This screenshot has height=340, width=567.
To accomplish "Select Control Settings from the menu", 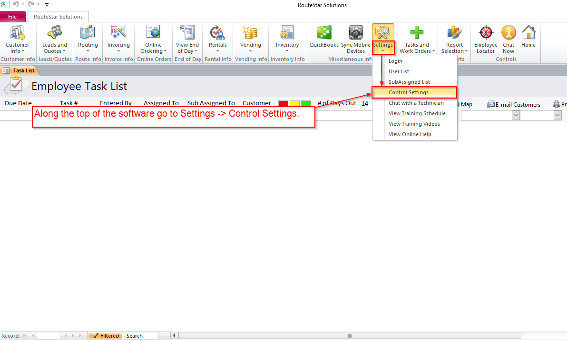I will pos(409,92).
